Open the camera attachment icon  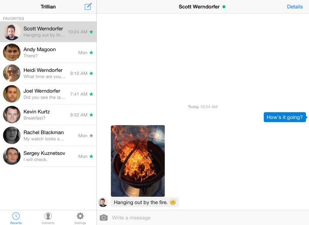pos(104,218)
